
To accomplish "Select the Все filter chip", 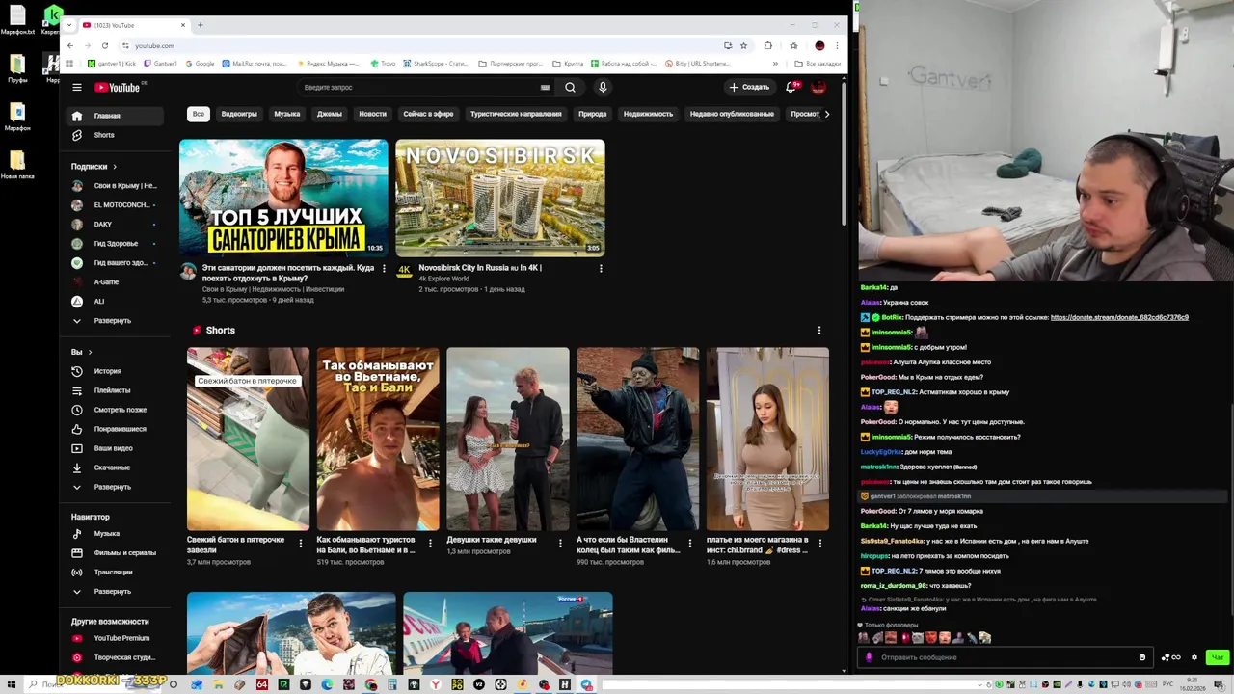I will [198, 114].
